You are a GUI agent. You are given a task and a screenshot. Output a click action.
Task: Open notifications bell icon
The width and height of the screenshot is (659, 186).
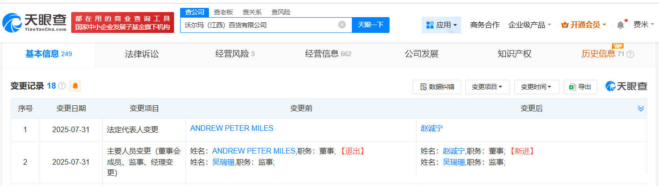point(620,25)
